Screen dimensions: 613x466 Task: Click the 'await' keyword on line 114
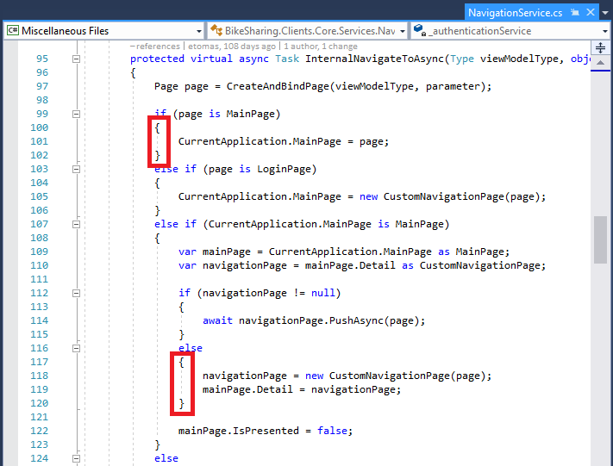[x=217, y=320]
